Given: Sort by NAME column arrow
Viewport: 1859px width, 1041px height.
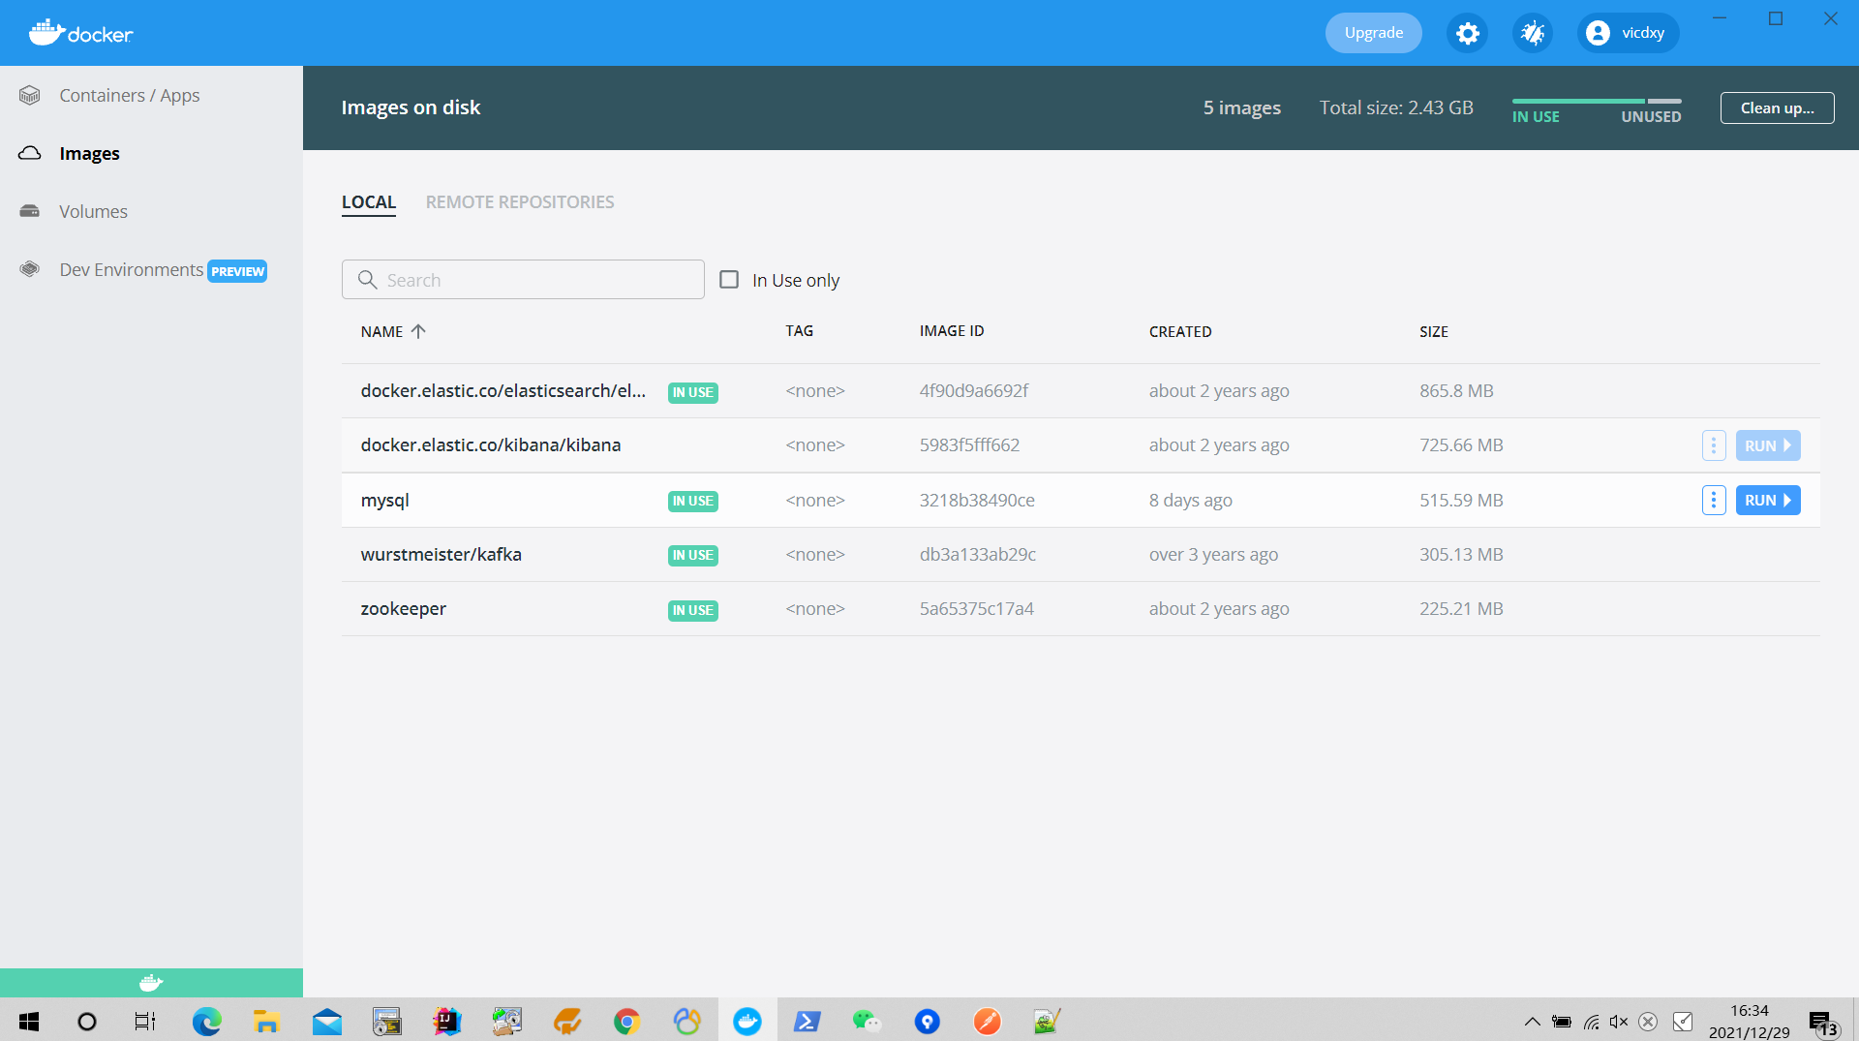Looking at the screenshot, I should [x=418, y=331].
